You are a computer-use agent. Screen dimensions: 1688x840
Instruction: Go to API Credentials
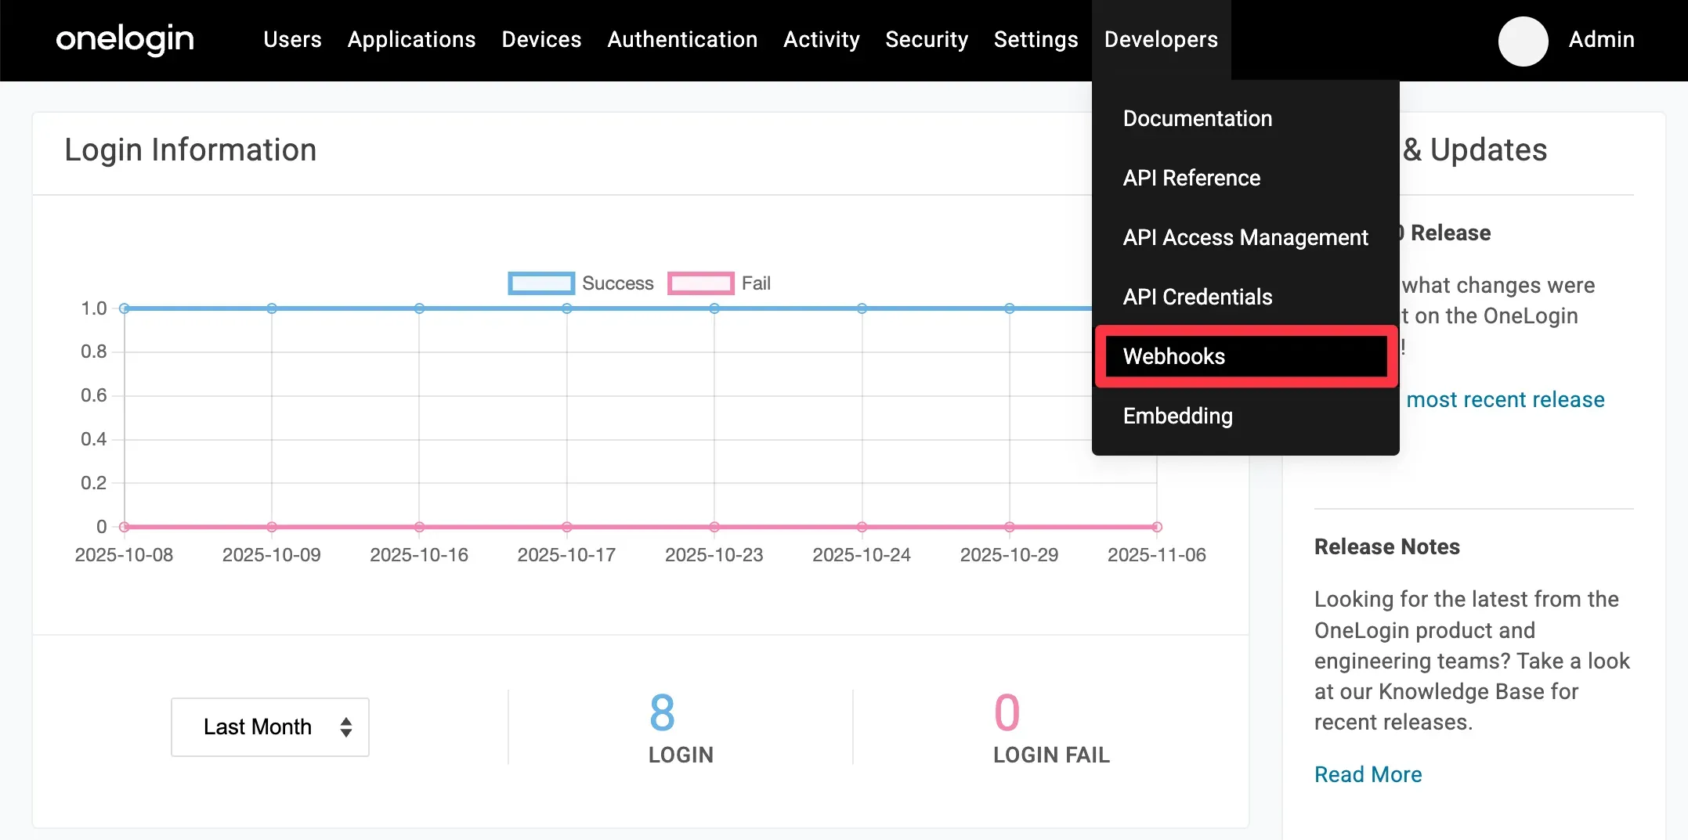click(x=1197, y=297)
